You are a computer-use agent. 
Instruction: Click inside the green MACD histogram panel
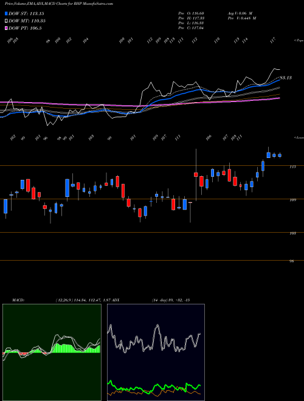52,352
